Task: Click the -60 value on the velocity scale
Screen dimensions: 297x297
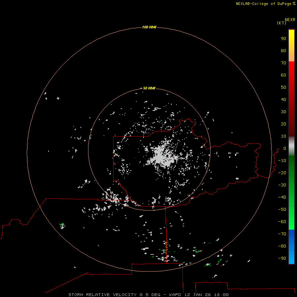Action: click(x=282, y=222)
